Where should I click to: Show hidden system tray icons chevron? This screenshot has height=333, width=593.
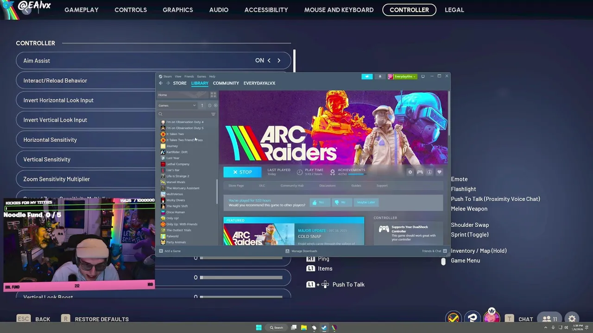[x=547, y=327]
